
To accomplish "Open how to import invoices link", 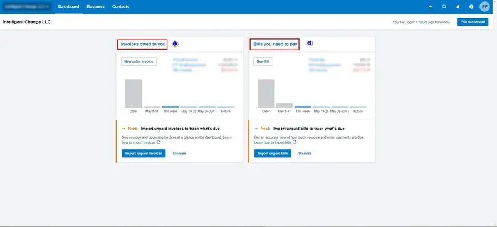I will [x=139, y=143].
